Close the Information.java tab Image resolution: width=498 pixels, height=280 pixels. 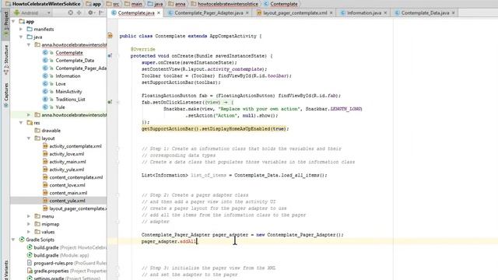385,13
